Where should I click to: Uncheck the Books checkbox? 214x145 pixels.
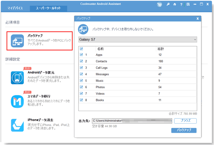click(x=81, y=100)
